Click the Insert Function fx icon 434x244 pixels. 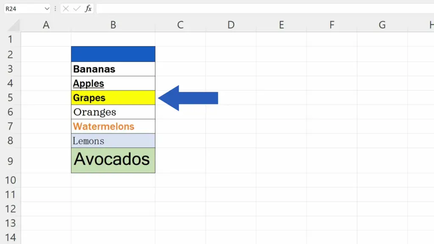[x=88, y=8]
